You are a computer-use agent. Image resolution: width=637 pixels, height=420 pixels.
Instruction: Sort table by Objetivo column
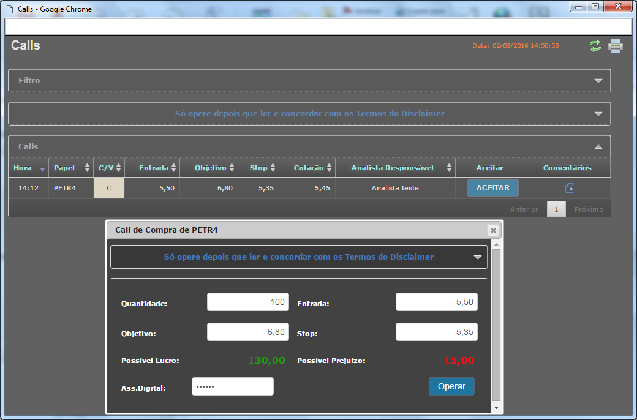click(209, 168)
